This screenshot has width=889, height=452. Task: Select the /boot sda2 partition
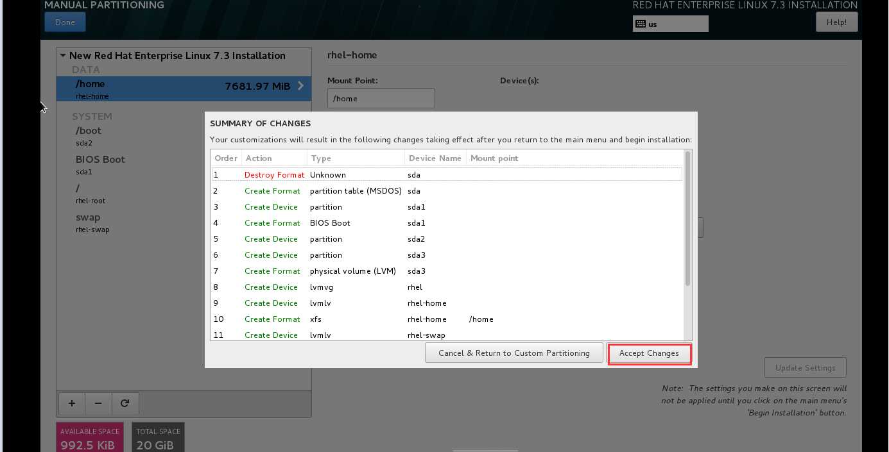pyautogui.click(x=184, y=136)
